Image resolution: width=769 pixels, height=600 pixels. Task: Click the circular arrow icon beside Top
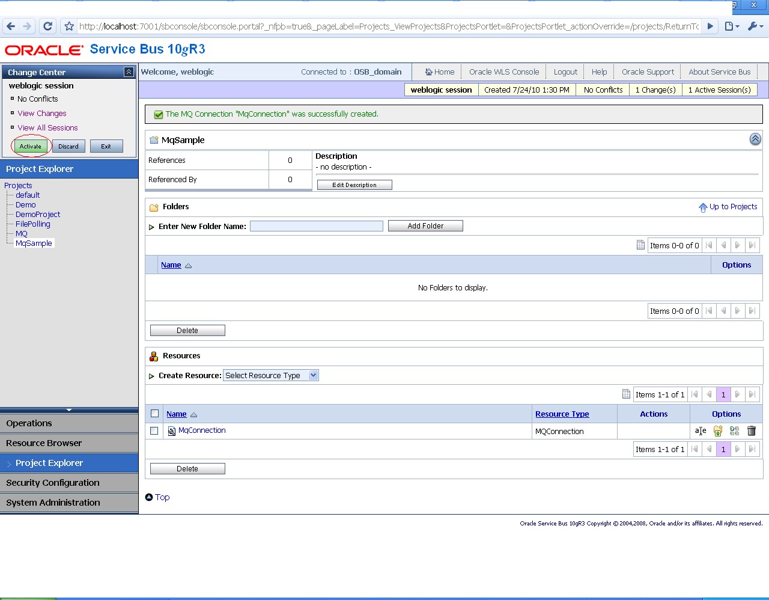149,497
